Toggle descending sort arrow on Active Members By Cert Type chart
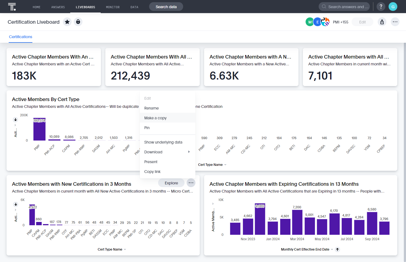 tap(16, 120)
